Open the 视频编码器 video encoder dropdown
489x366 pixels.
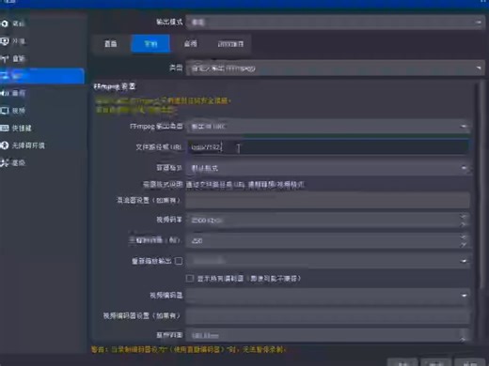pos(328,296)
